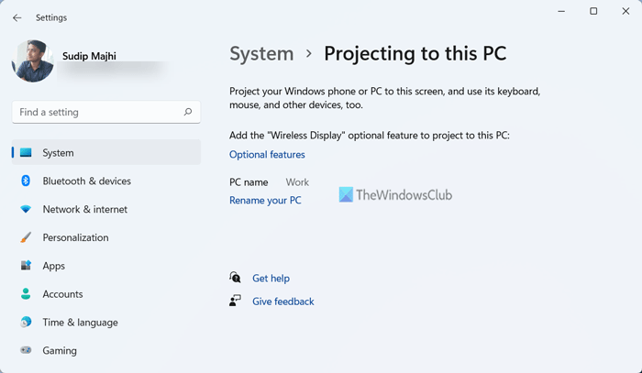
Task: Click Rename your PC link
Action: (265, 200)
